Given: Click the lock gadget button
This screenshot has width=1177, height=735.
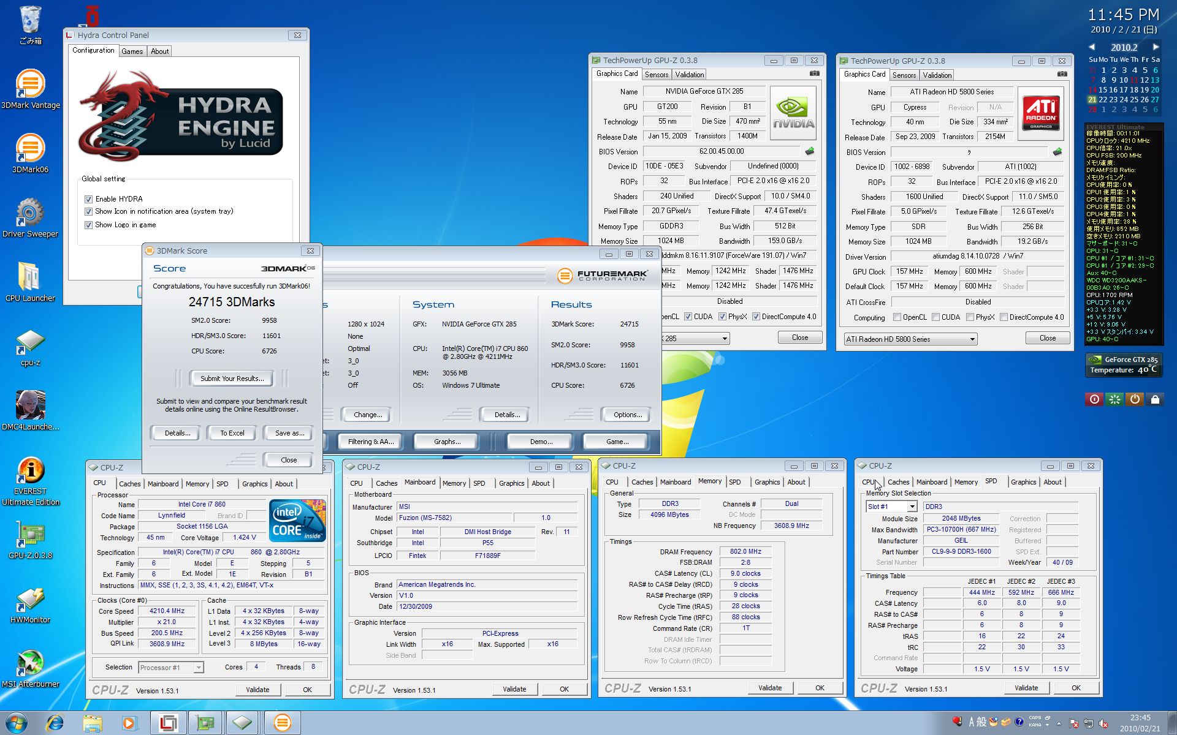Looking at the screenshot, I should [x=1155, y=399].
